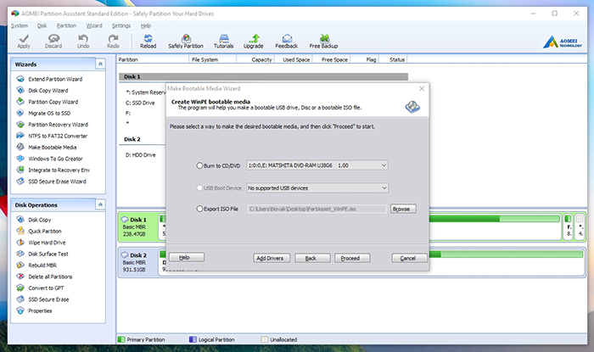This screenshot has width=594, height=352.
Task: Click Disk Copy under Disk Operations
Action: click(x=39, y=220)
